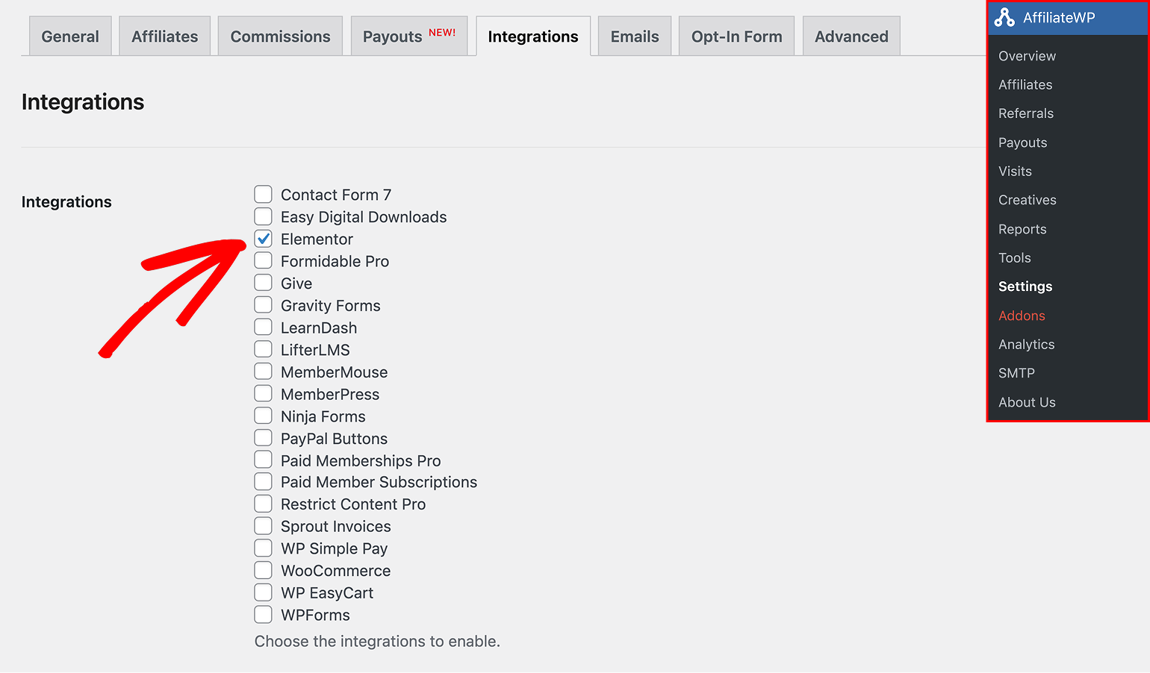The height and width of the screenshot is (673, 1150).
Task: Open the AffiliateWP top menu item
Action: coord(1068,18)
